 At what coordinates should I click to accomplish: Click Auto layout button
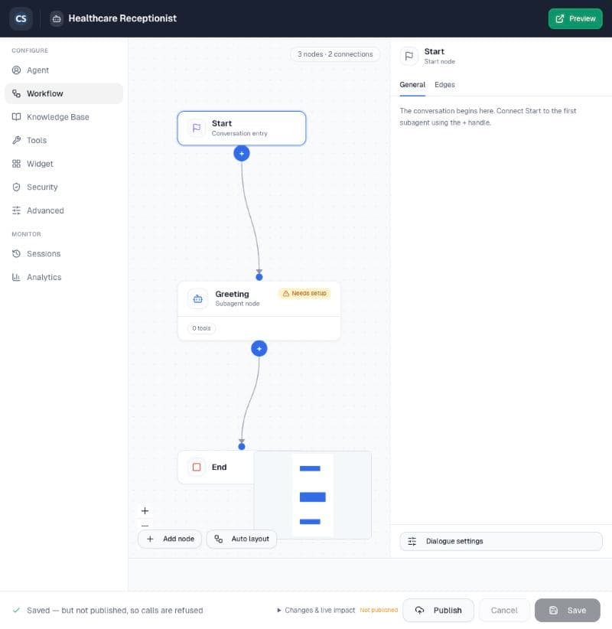242,539
